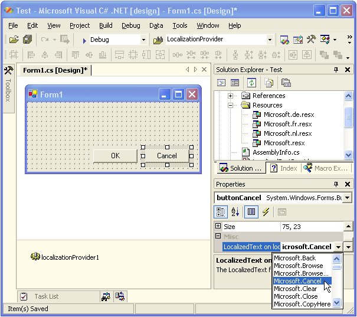Choose Microsoft.Cancel in the dropdown list
This screenshot has height=317, width=357.
302,281
